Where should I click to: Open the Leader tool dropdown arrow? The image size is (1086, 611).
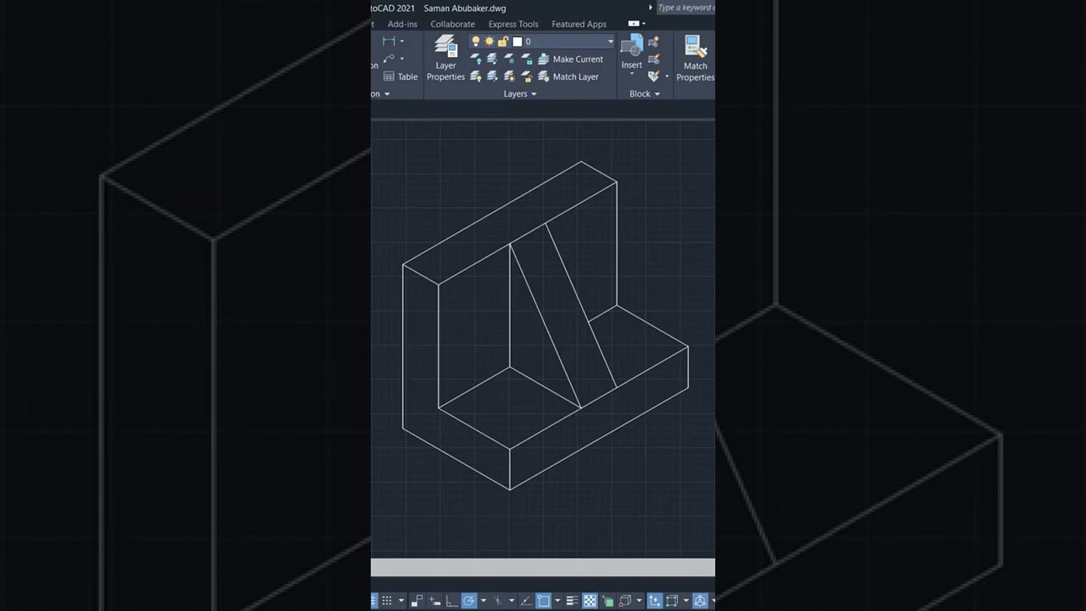coord(402,58)
